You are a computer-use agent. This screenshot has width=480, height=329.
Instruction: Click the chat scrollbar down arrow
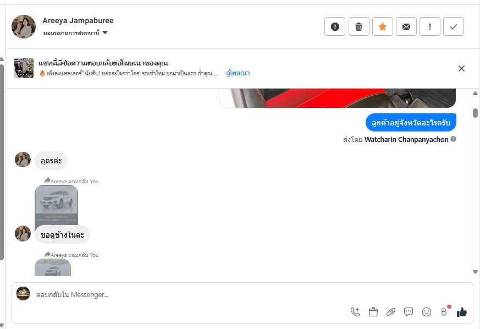[x=475, y=272]
